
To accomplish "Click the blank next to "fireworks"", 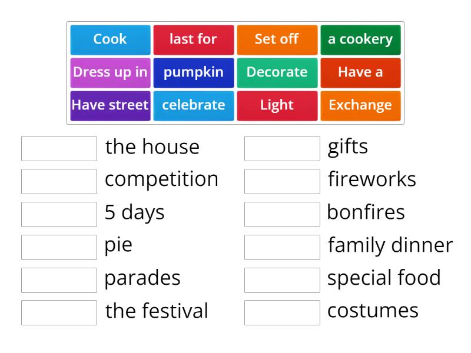I will click(282, 180).
